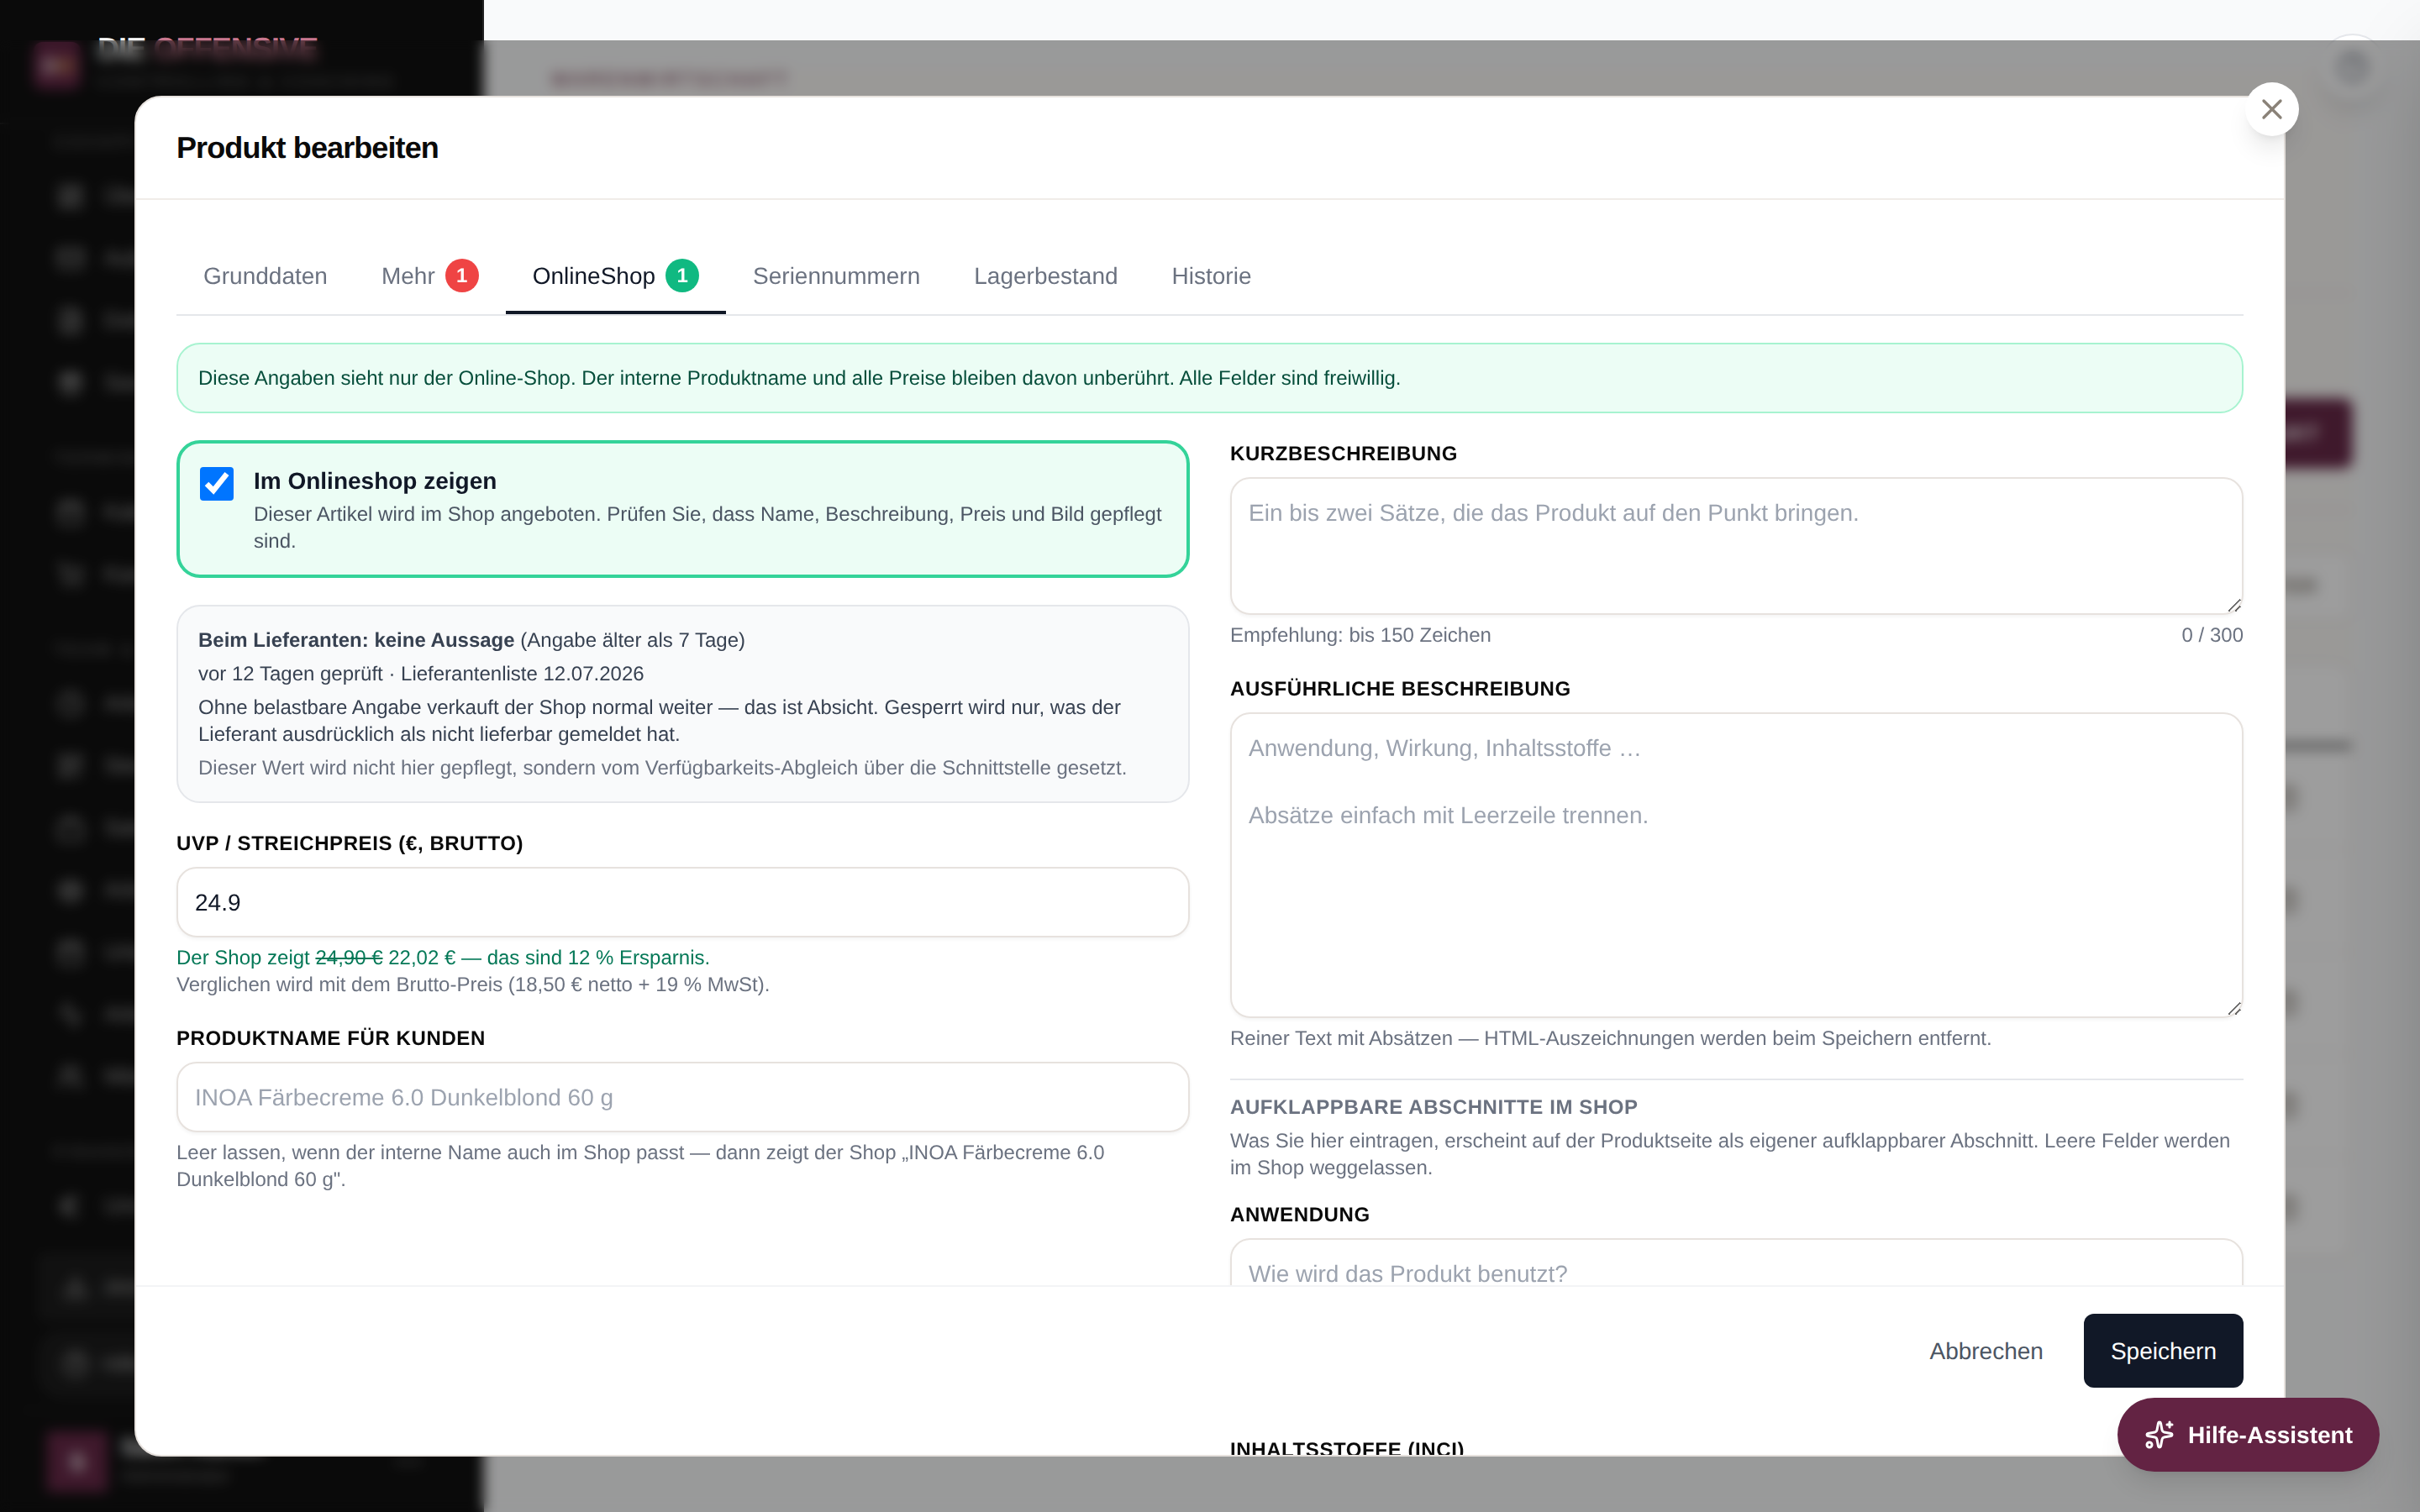Screen dimensions: 2420x1512
Task: Click 'Empfehlung: bis 150 Zeichen' hint
Action: (x=1360, y=635)
